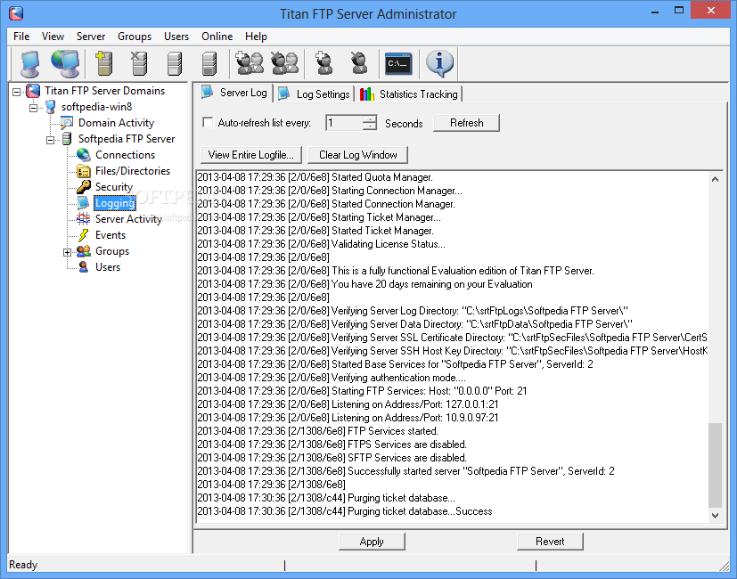This screenshot has height=579, width=737.
Task: Collapse the softpedia-win8 domain node
Action: coord(33,108)
